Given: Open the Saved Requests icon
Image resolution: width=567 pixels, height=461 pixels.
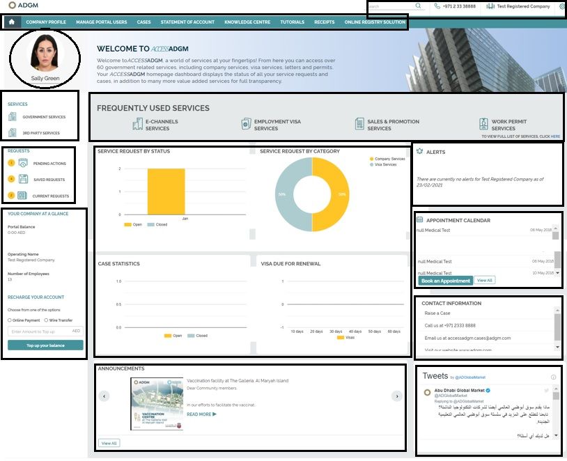Looking at the screenshot, I should tap(23, 179).
